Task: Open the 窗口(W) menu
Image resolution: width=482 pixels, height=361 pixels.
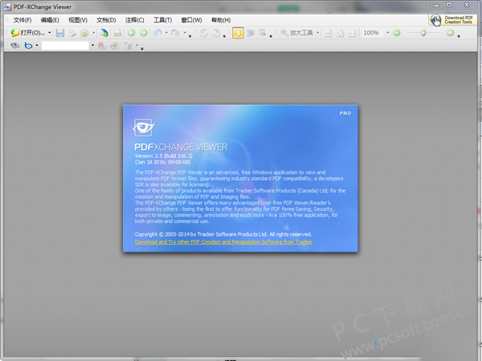Action: pos(191,20)
